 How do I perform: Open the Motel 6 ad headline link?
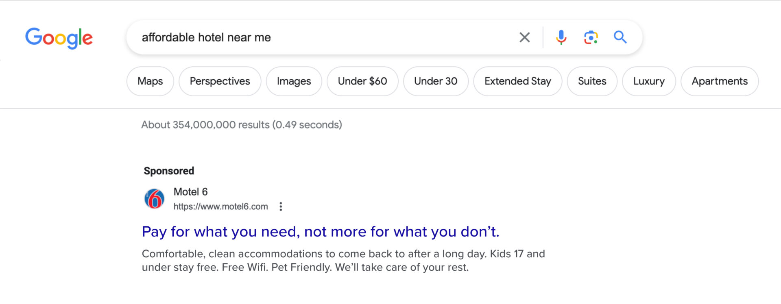321,232
